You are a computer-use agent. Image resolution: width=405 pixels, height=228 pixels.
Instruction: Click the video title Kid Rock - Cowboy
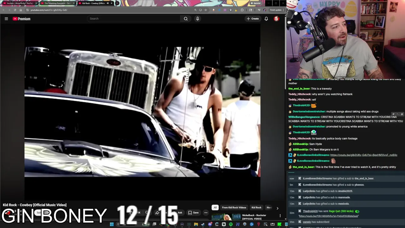tap(35, 205)
